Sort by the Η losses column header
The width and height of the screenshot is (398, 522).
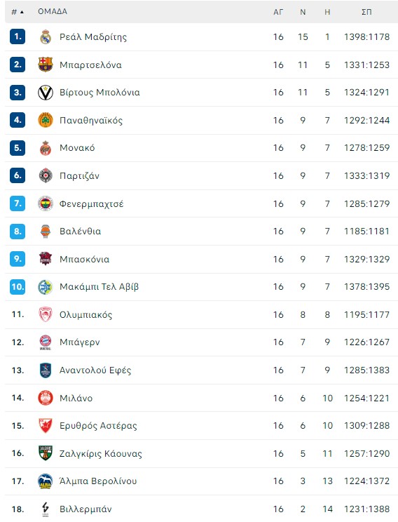coord(327,12)
